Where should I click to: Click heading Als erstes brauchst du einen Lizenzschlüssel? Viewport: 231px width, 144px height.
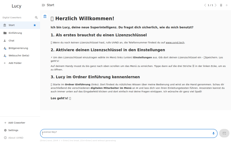[x=99, y=35]
